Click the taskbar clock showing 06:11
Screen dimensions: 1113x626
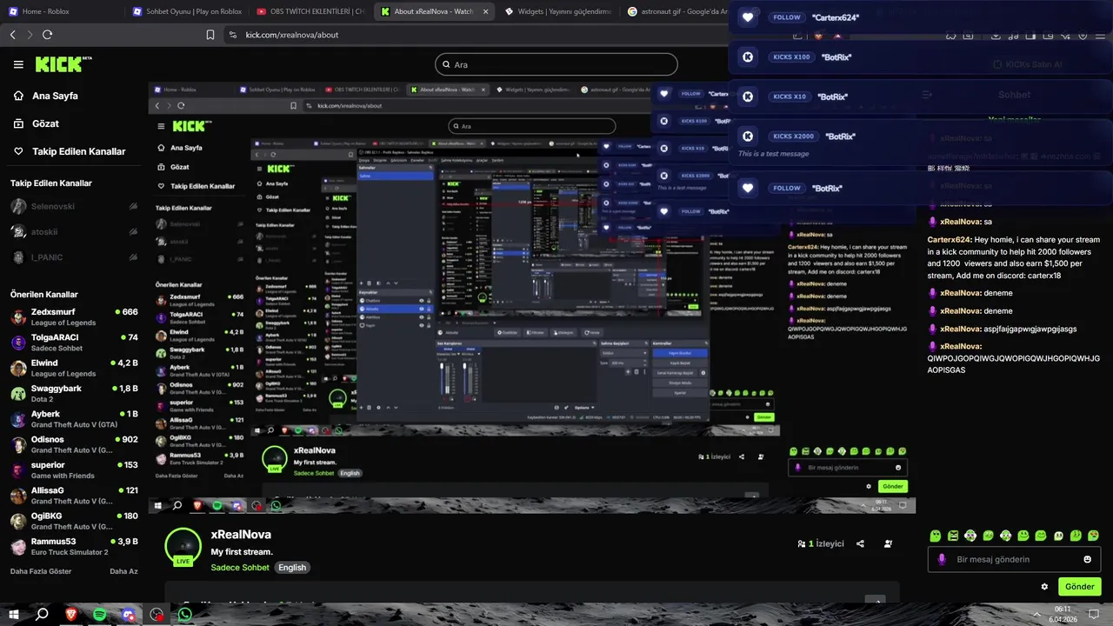1063,614
